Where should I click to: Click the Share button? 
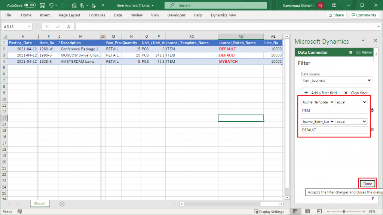tap(336, 15)
